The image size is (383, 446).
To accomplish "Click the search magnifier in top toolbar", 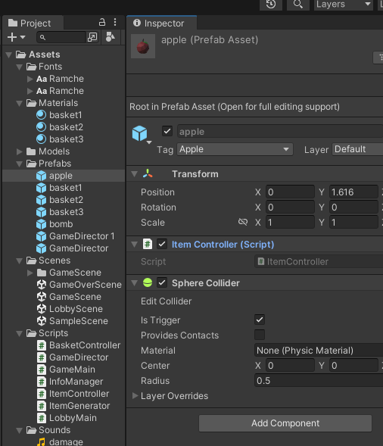I will [298, 5].
